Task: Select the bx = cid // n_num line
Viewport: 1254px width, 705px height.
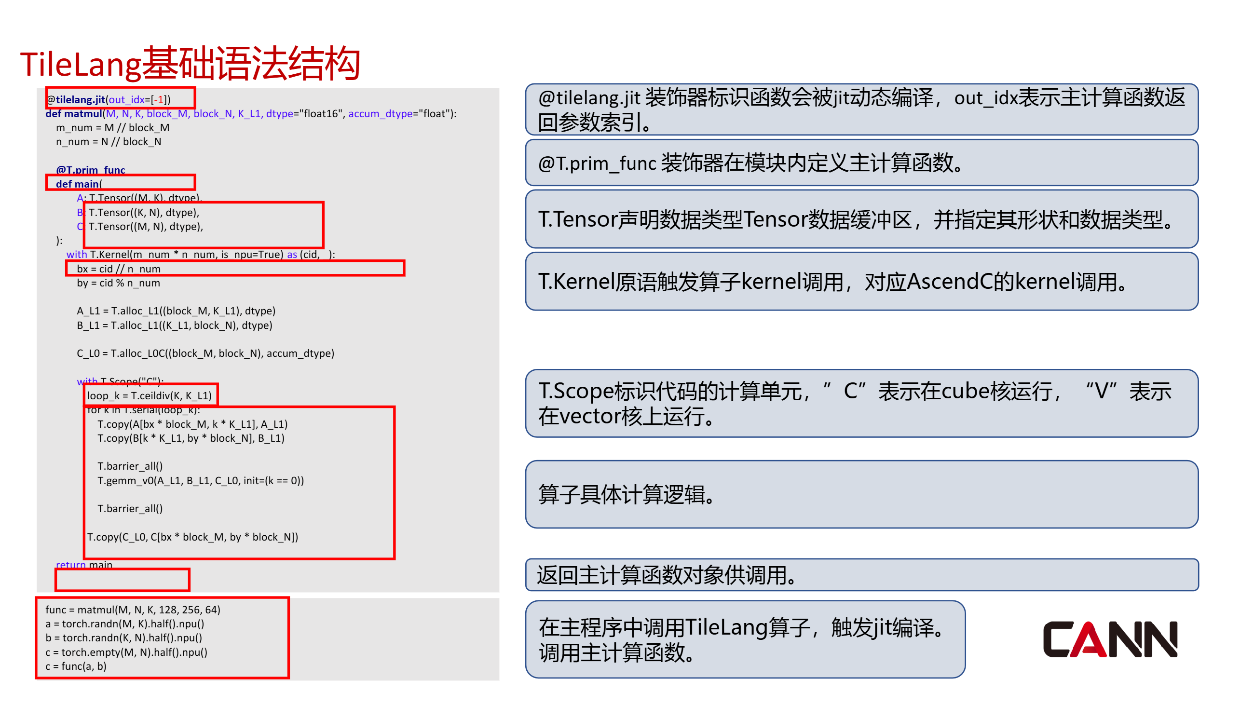Action: 119,269
